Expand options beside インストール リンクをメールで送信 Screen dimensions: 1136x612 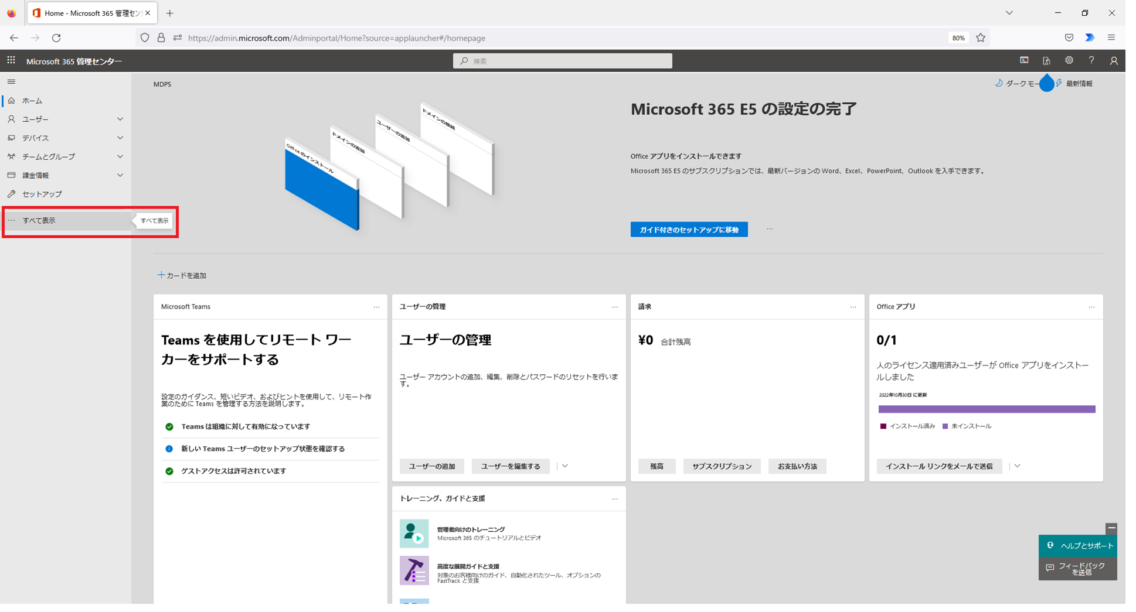pyautogui.click(x=1018, y=466)
